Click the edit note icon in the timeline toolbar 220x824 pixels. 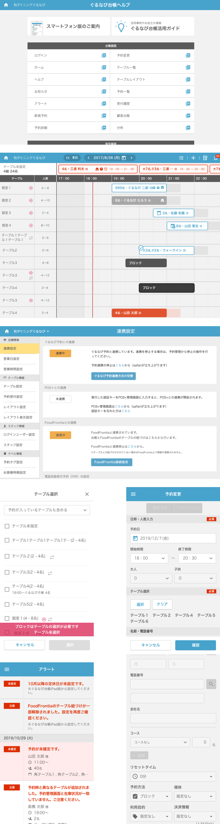pyautogui.click(x=205, y=158)
